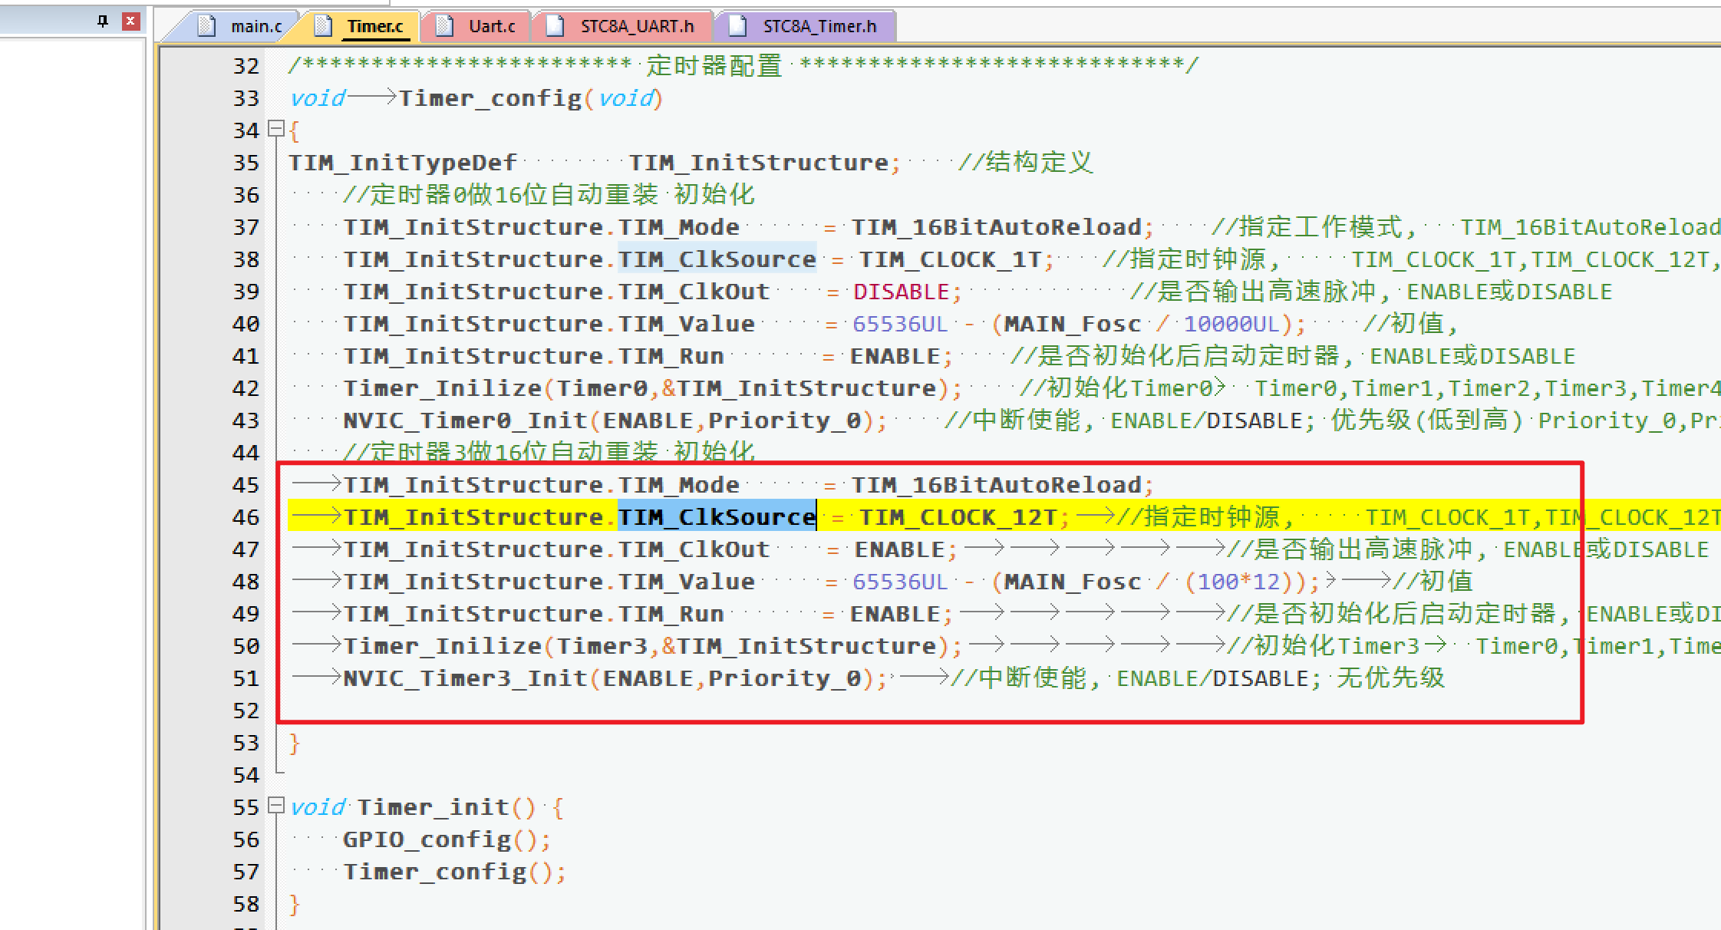Click NVIC_Timer0_Init call on line 43
This screenshot has width=1721, height=930.
pyautogui.click(x=465, y=420)
